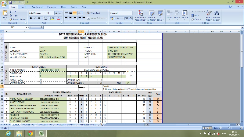Open Chrome from the taskbar
244x137 pixels.
pos(30,133)
